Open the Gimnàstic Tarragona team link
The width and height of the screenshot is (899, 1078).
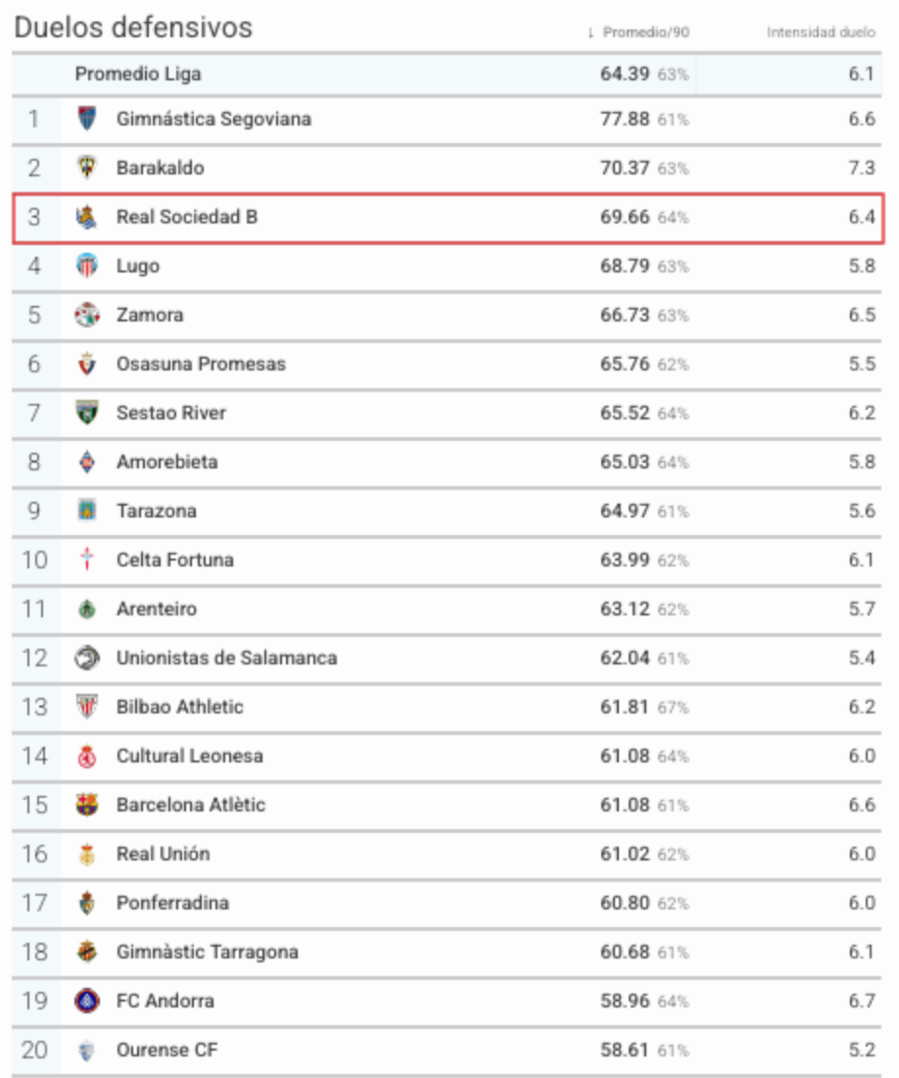tap(208, 953)
